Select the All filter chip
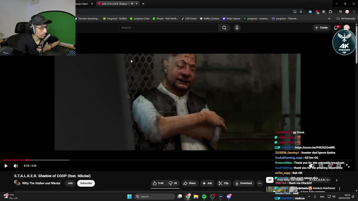358x201 pixels. 270,180
